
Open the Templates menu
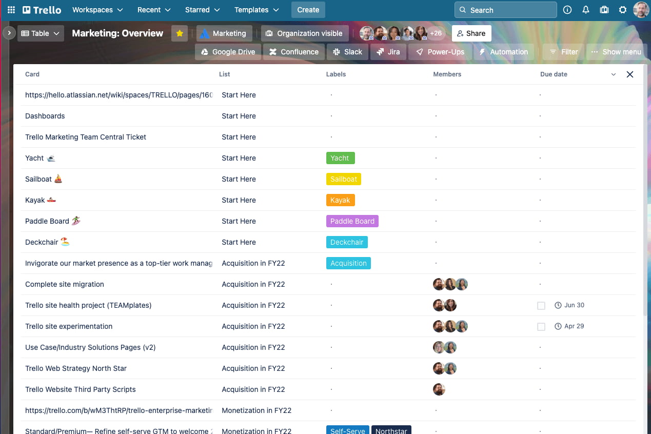tap(257, 9)
